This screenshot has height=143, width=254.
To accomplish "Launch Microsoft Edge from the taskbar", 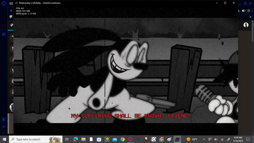I will coord(75,139).
